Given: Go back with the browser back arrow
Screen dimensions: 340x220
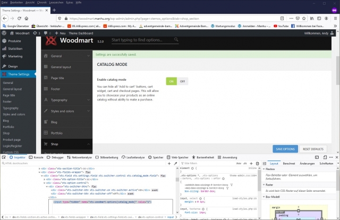Looking at the screenshot, I should point(5,19).
